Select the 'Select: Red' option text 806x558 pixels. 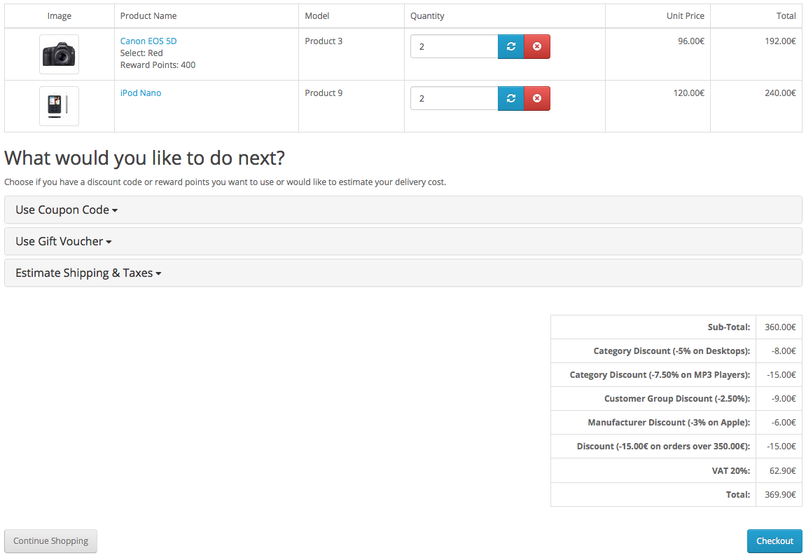tap(141, 53)
